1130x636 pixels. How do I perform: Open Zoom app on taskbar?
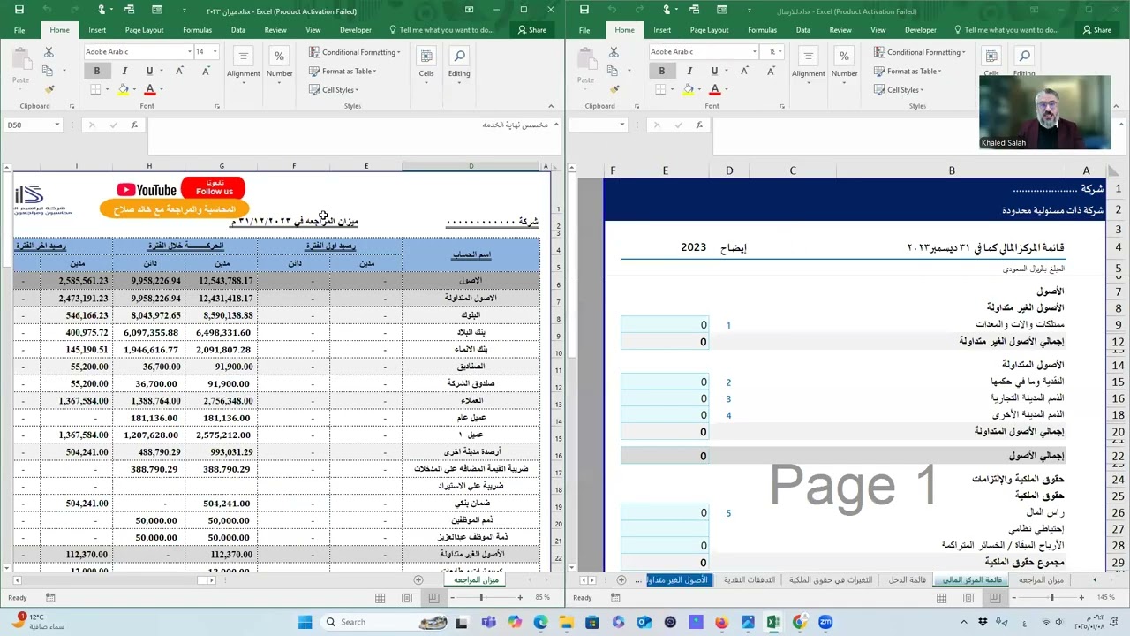825,622
